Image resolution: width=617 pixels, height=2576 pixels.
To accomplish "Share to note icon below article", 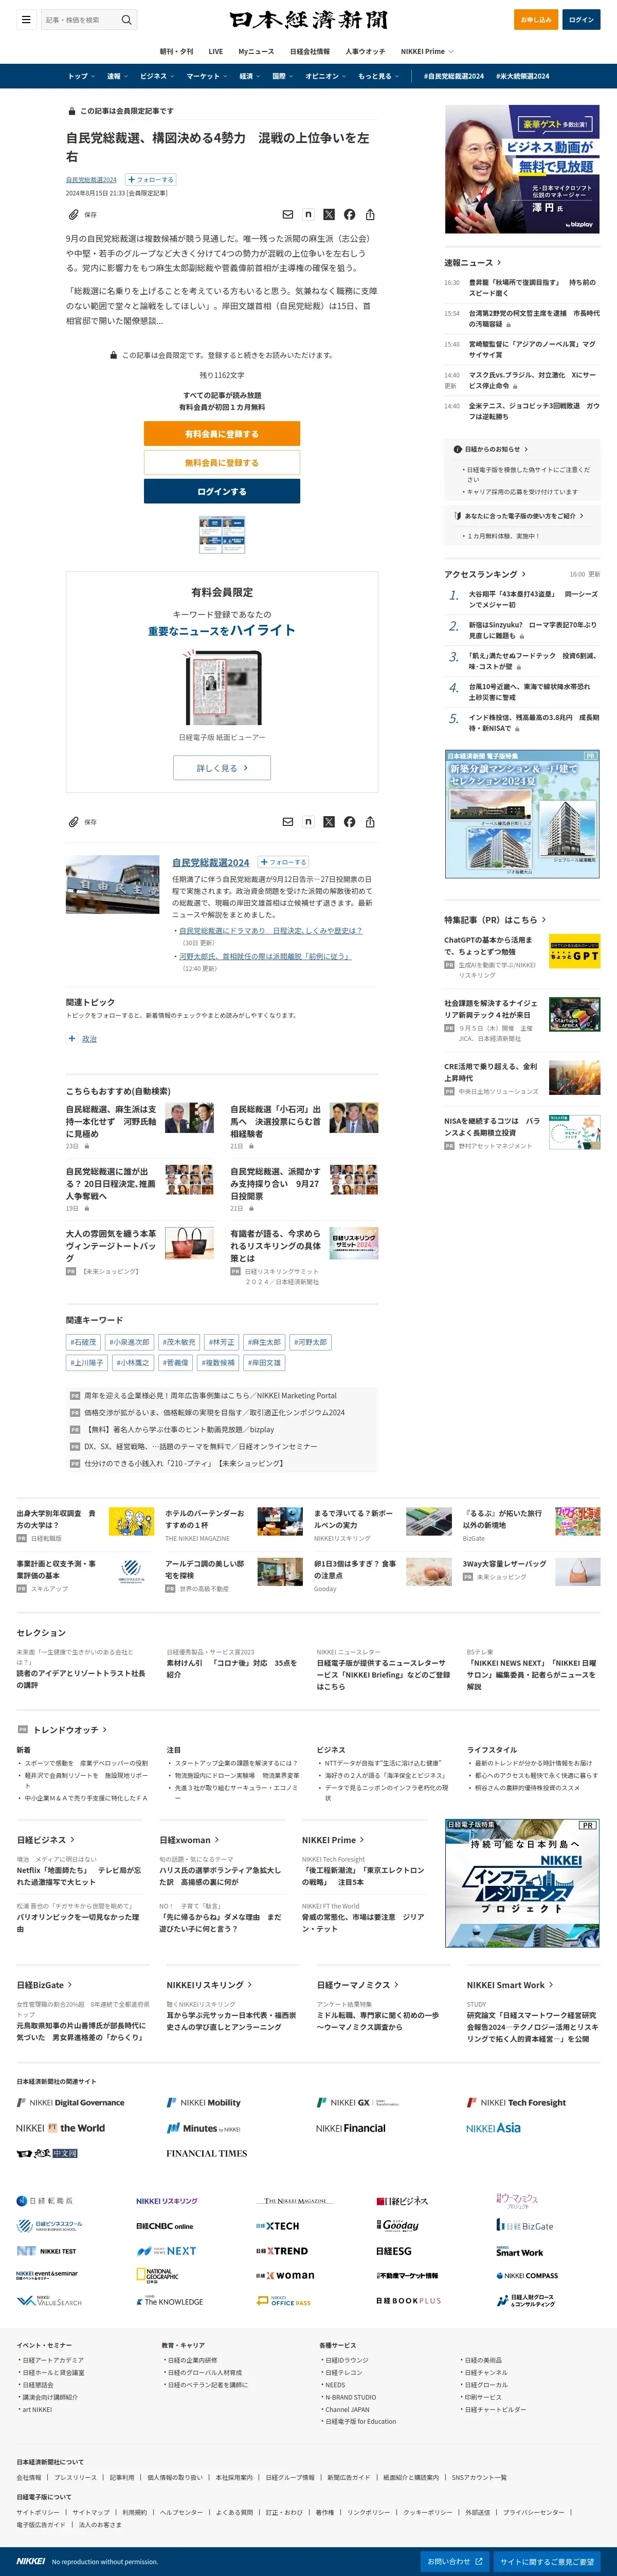I will tap(308, 822).
